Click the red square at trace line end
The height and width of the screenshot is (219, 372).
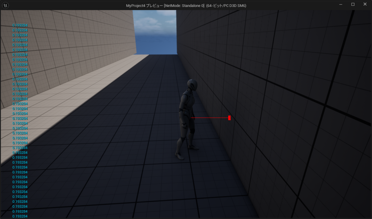point(229,118)
